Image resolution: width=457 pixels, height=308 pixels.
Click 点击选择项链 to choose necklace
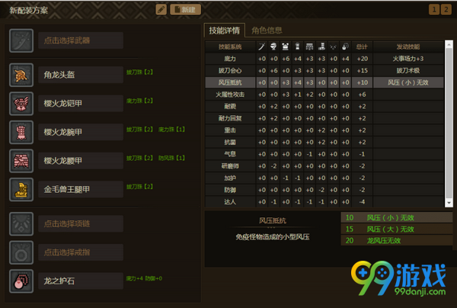tap(81, 223)
